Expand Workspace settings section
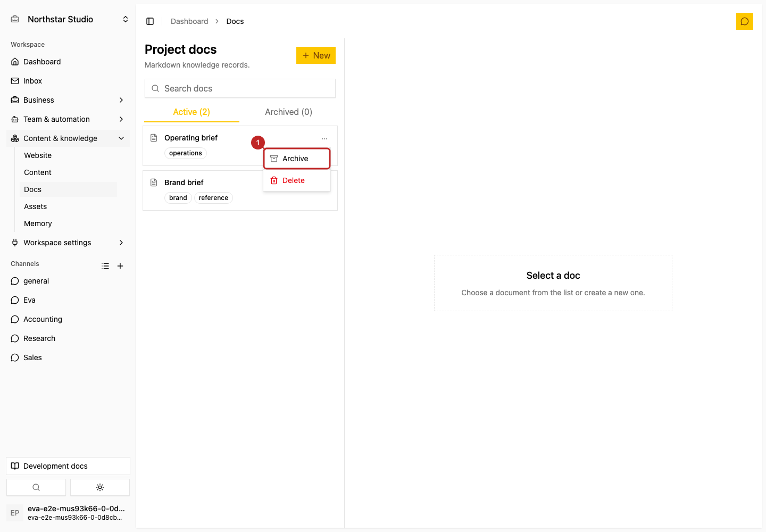The height and width of the screenshot is (532, 766). coord(68,243)
